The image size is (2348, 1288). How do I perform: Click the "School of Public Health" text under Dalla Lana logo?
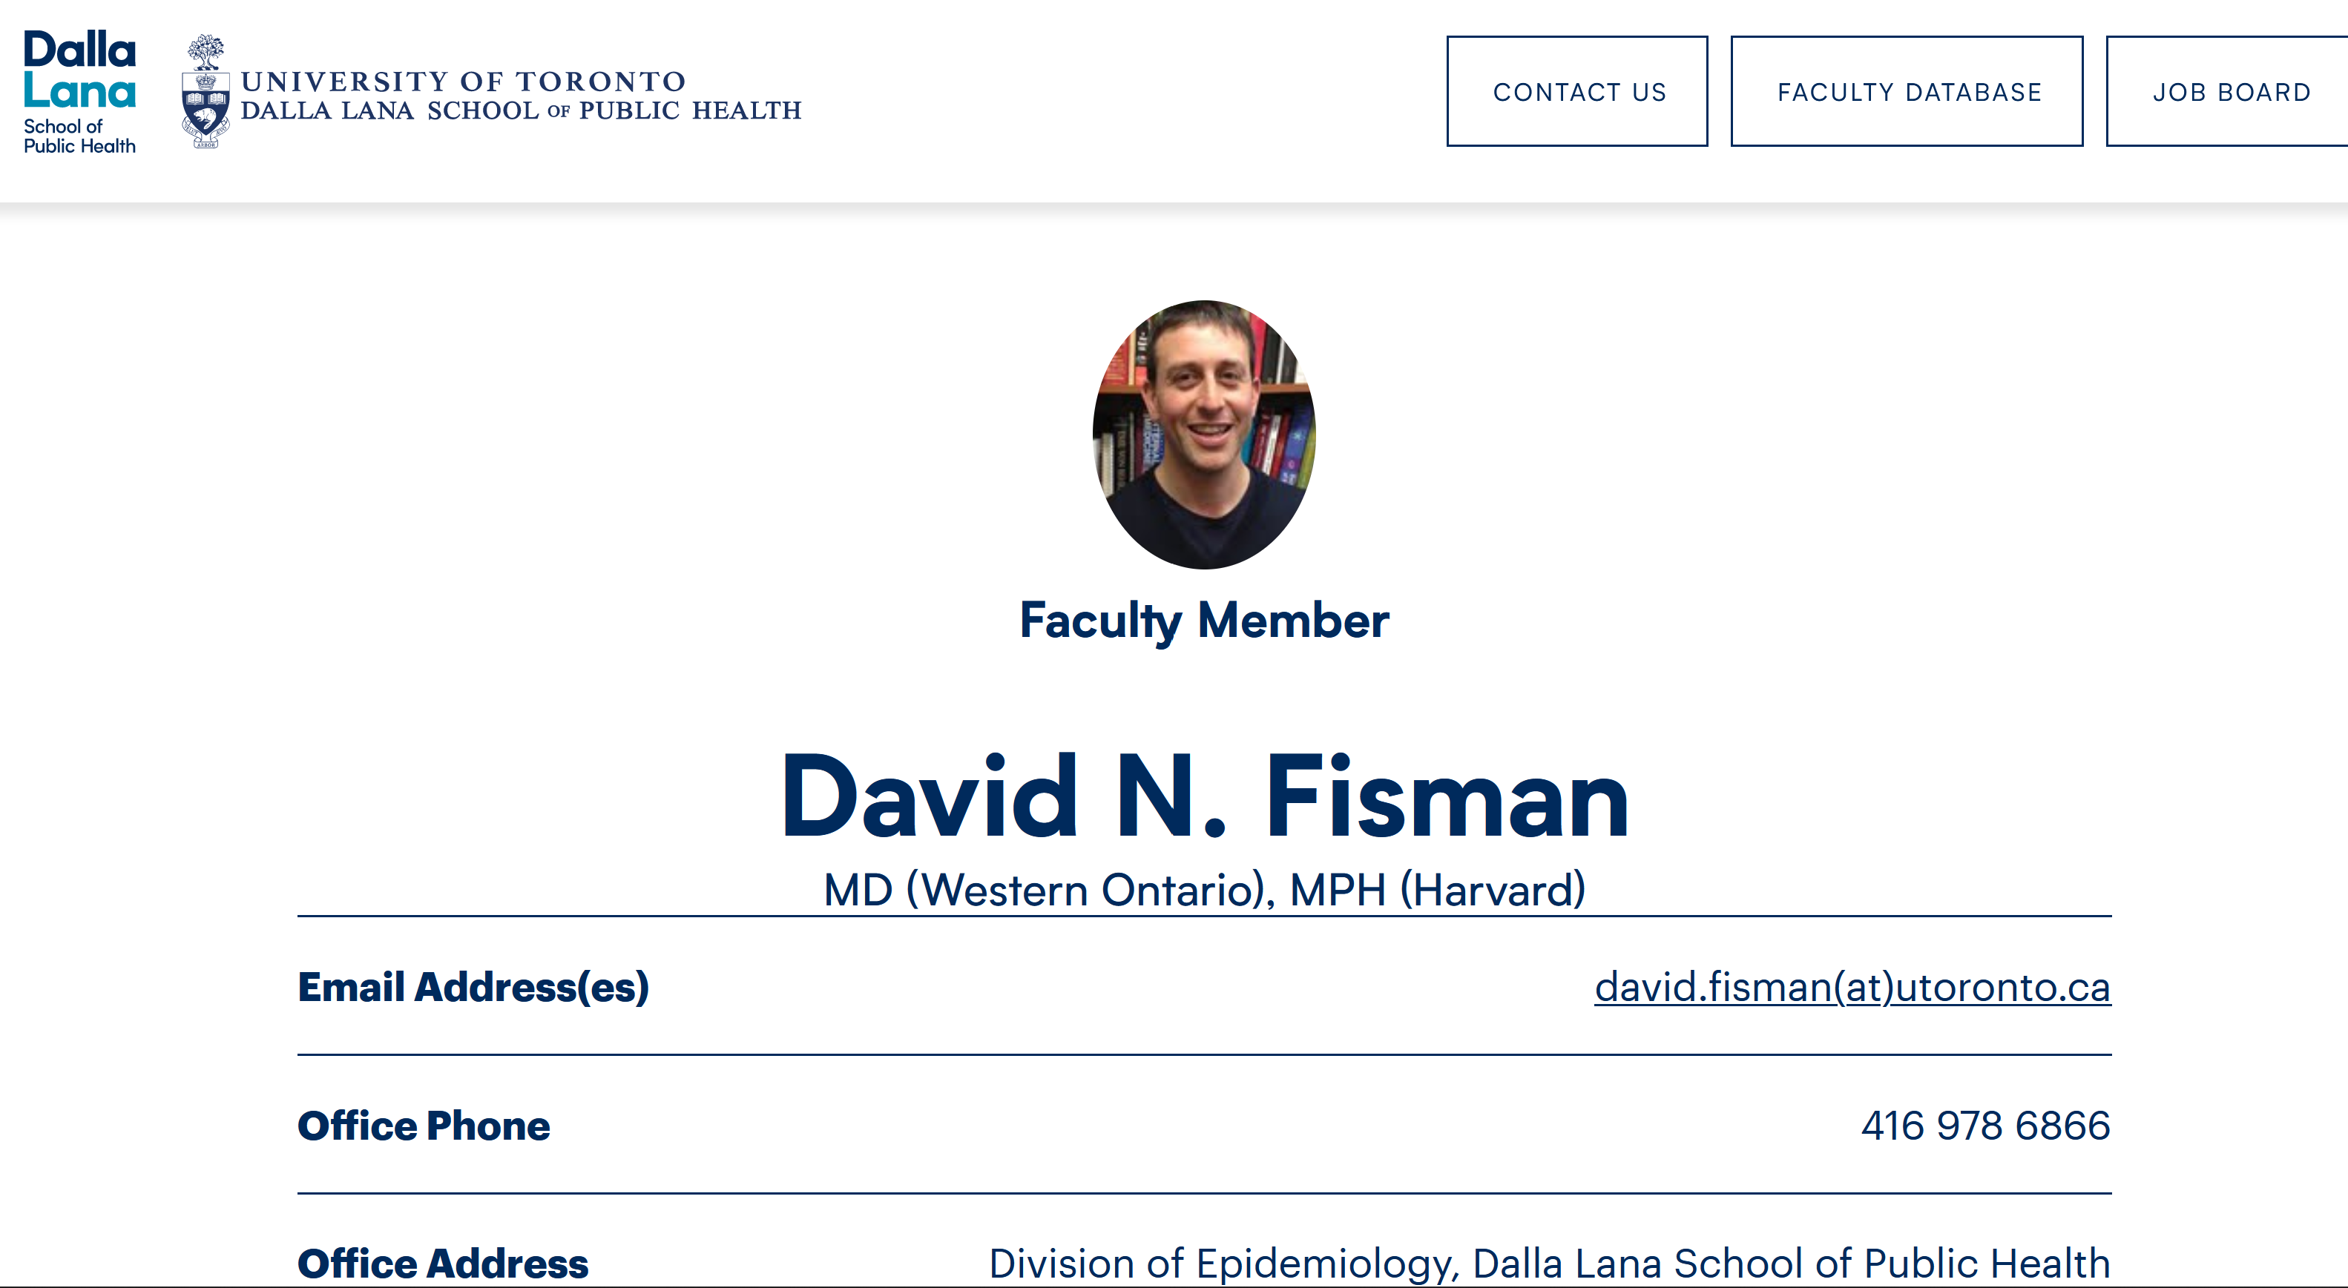pyautogui.click(x=79, y=136)
